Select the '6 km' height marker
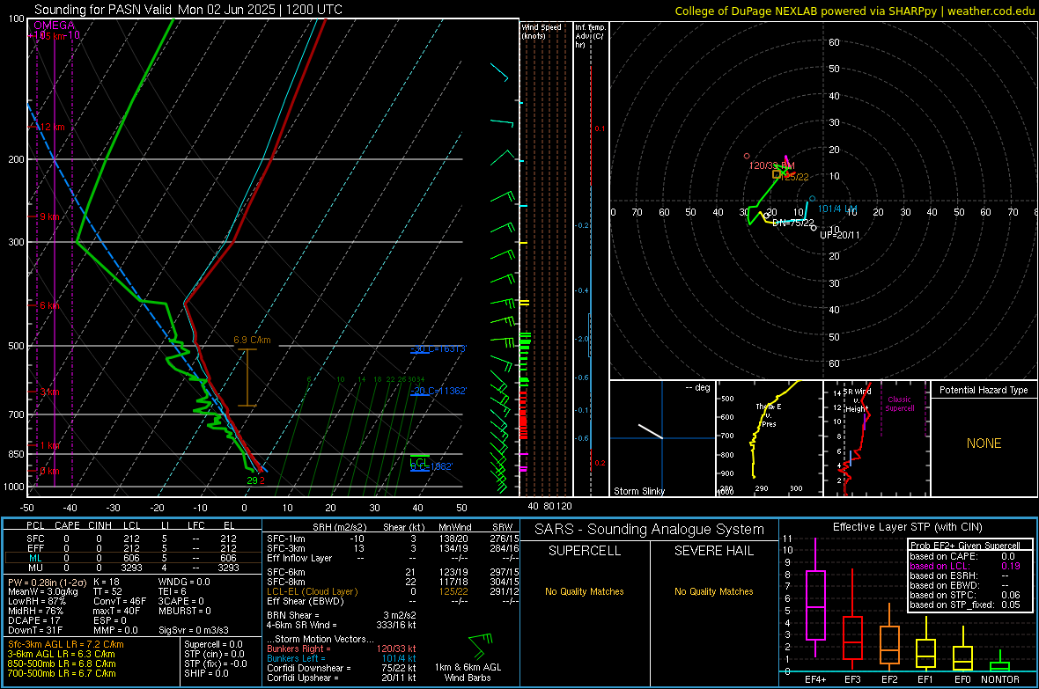Viewport: 1039px width, 689px height. tap(49, 305)
